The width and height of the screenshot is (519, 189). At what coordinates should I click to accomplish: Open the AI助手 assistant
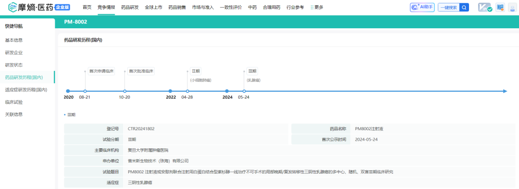tap(422, 7)
